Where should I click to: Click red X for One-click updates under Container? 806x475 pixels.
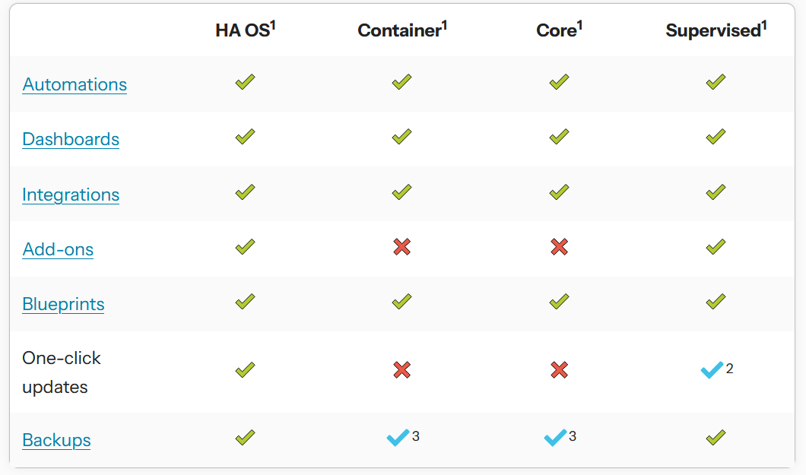coord(402,370)
